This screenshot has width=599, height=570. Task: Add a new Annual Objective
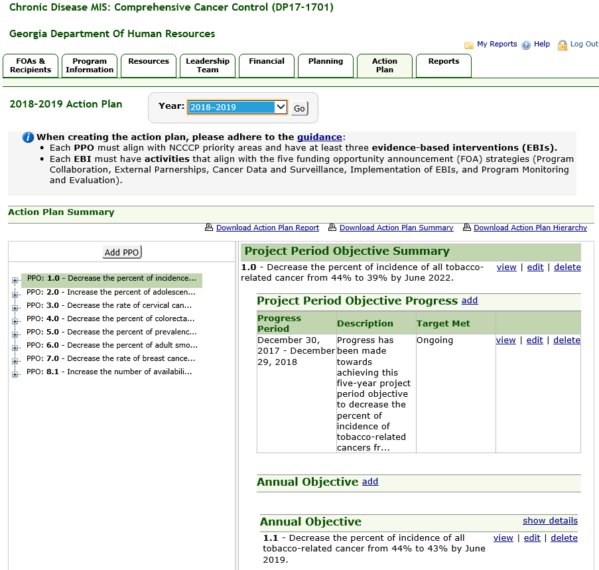pos(370,481)
